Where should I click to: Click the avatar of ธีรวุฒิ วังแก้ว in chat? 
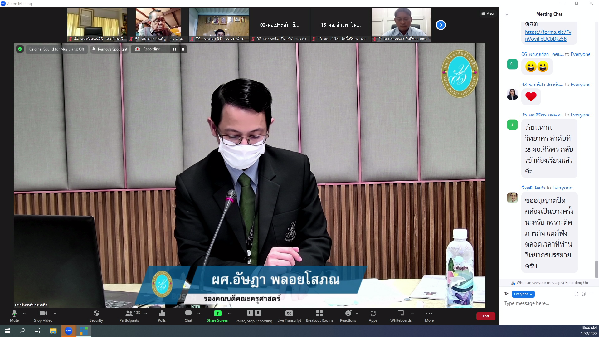pos(512,198)
